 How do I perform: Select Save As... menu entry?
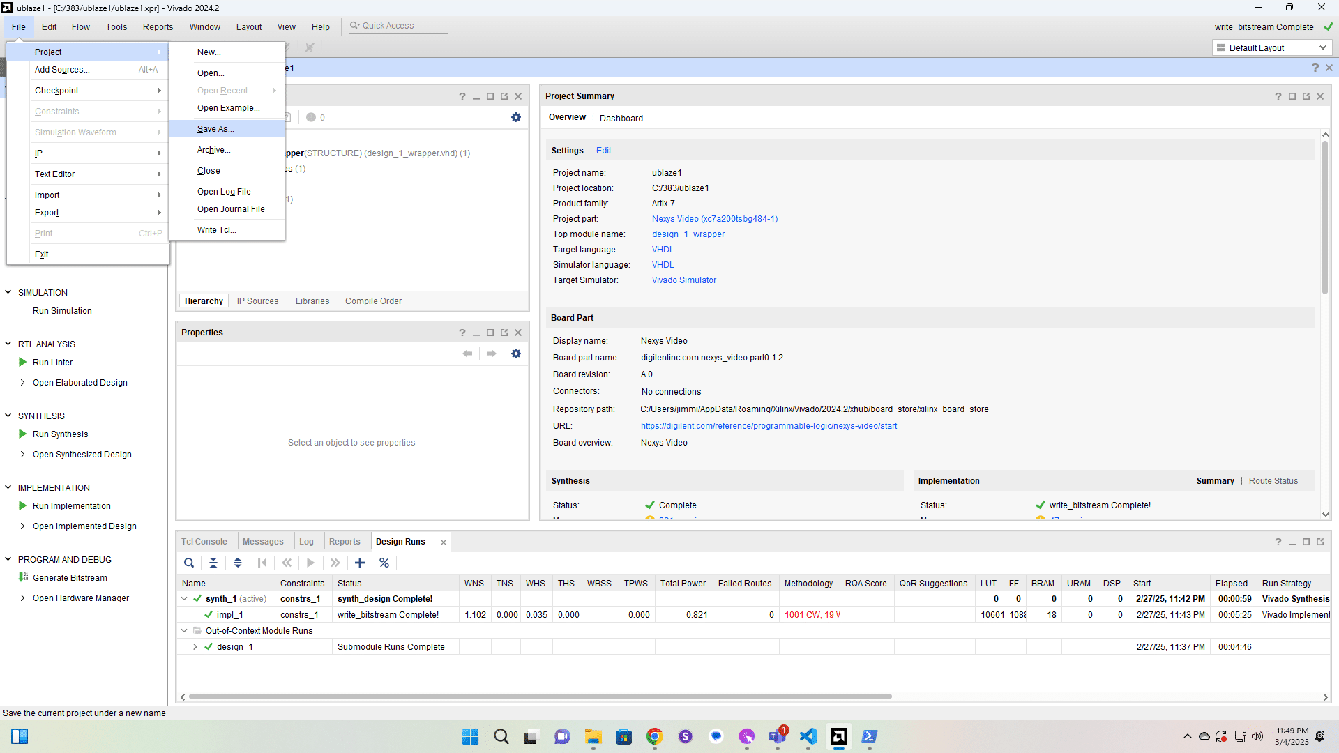(215, 129)
